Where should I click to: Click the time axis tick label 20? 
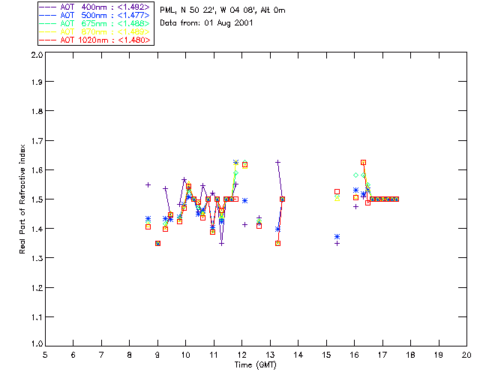tap(466, 355)
